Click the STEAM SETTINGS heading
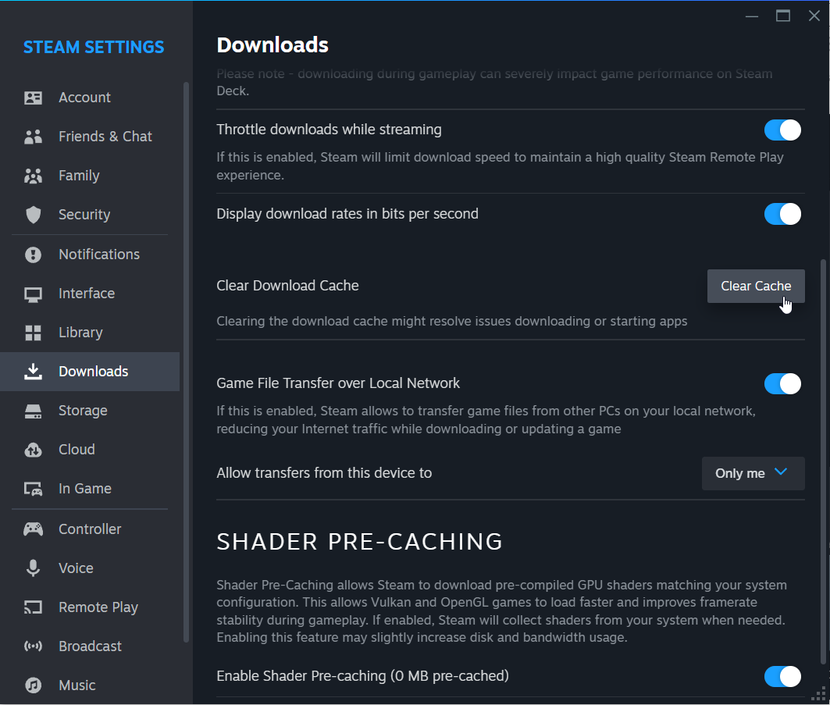The image size is (830, 705). 93,47
